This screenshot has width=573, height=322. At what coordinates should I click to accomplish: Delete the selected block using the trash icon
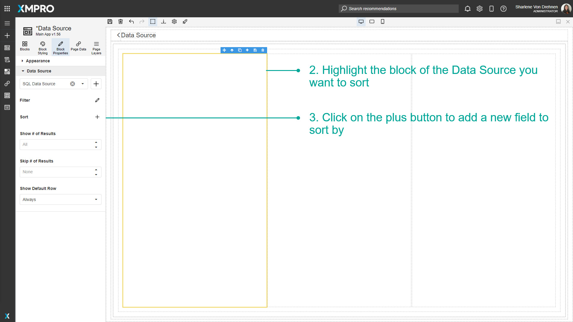[263, 50]
